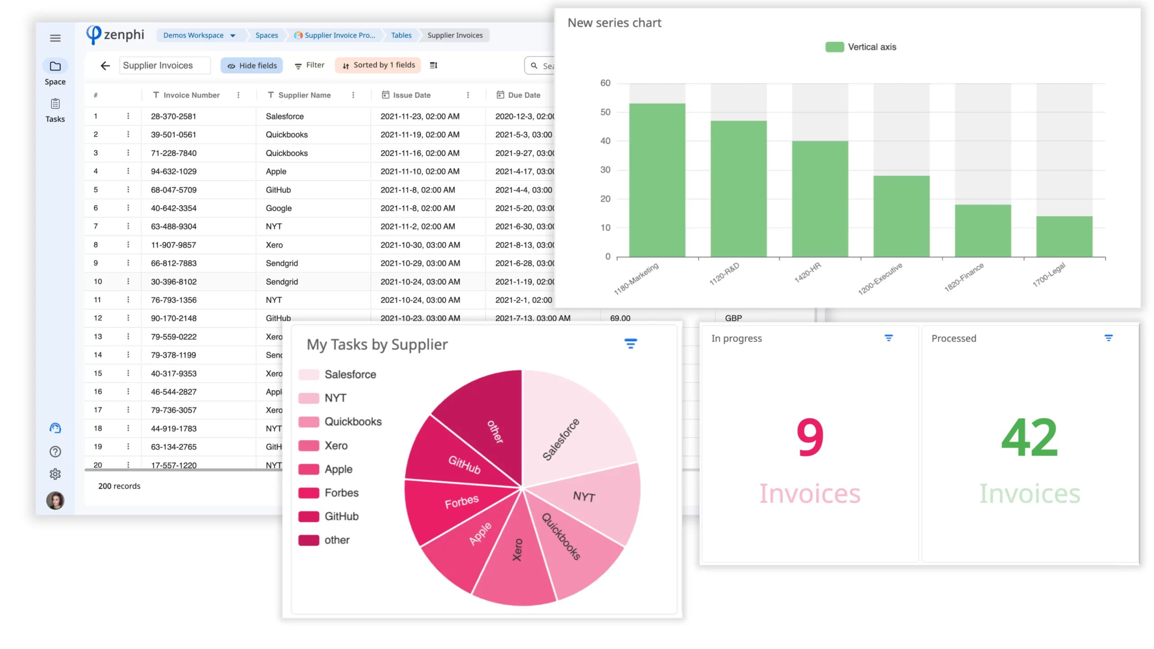Click the row height icon in toolbar
1154x649 pixels.
(x=433, y=65)
